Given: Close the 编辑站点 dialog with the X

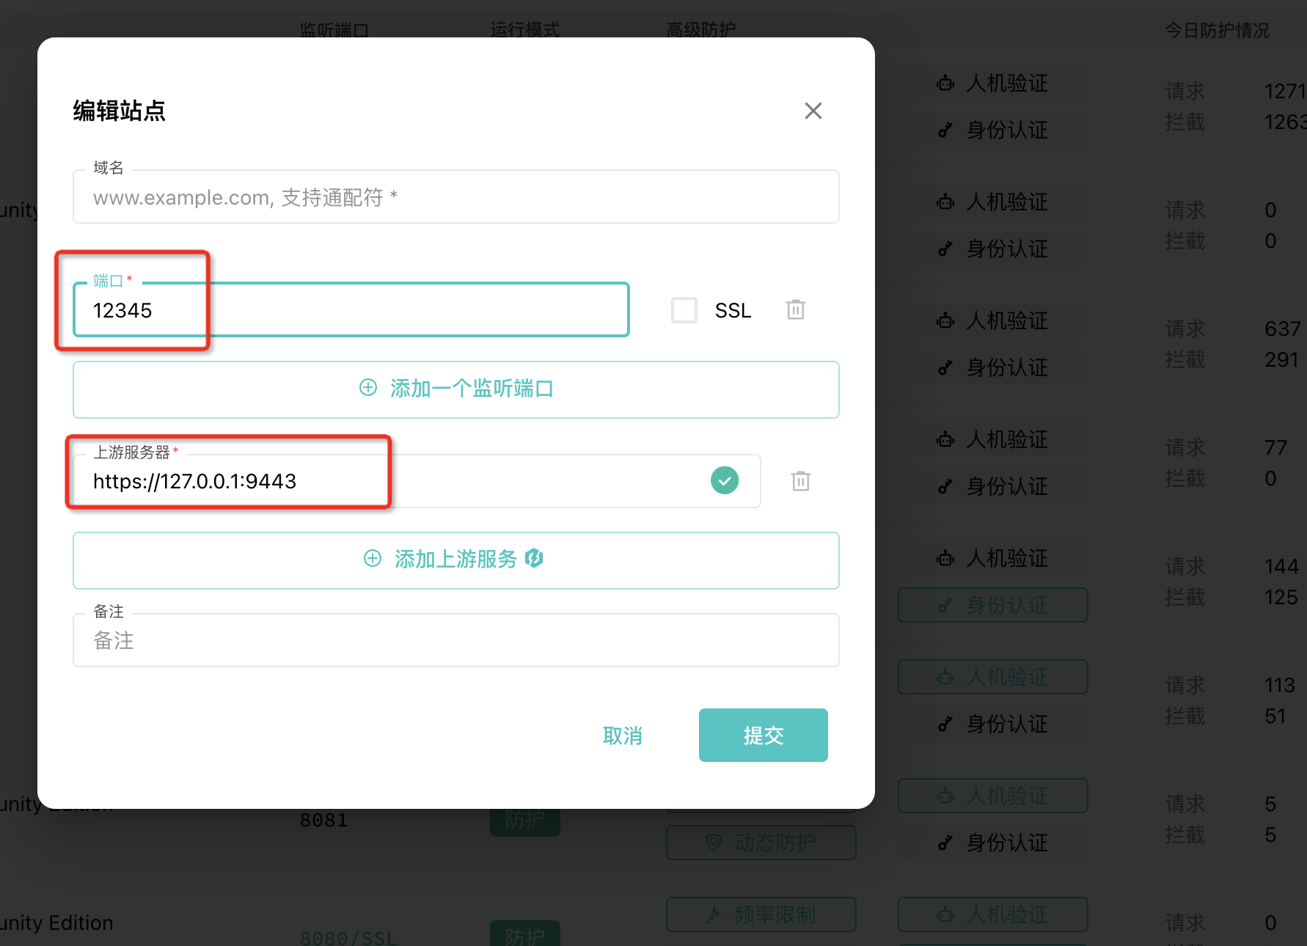Looking at the screenshot, I should tap(813, 111).
